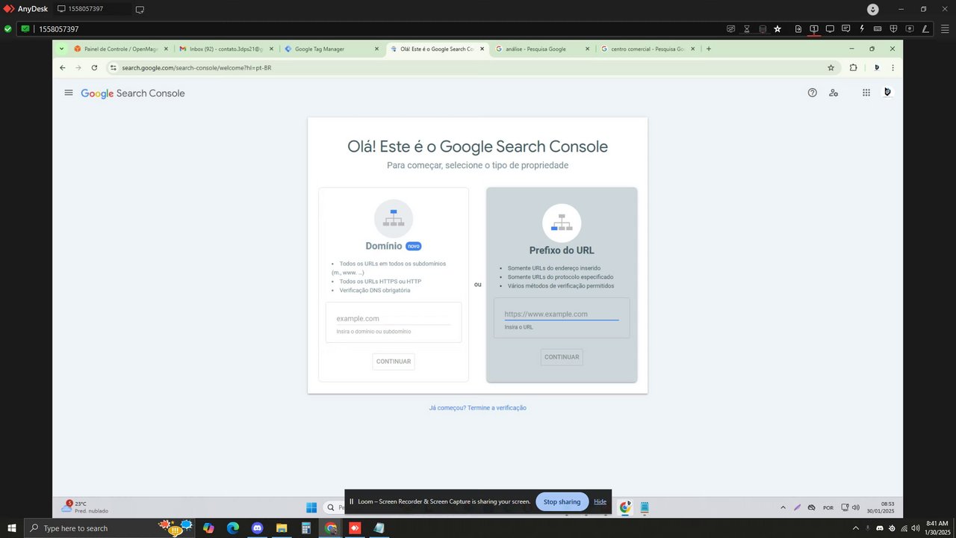
Task: Open Copilot from the local taskbar
Action: (208, 528)
